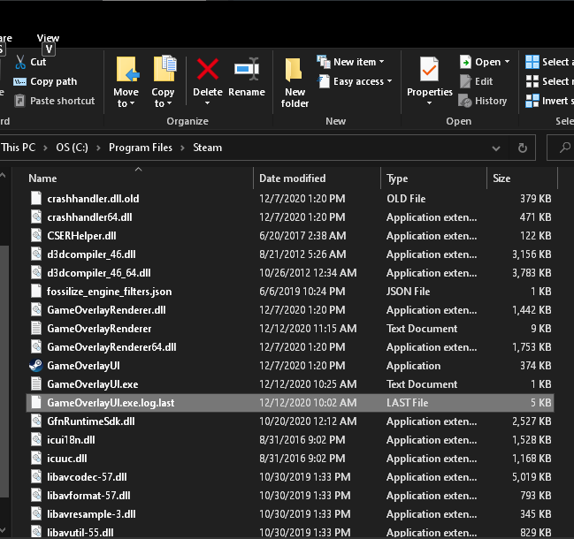The width and height of the screenshot is (574, 539).
Task: Click the GameOverlayRenderer text document icon
Action: click(36, 329)
